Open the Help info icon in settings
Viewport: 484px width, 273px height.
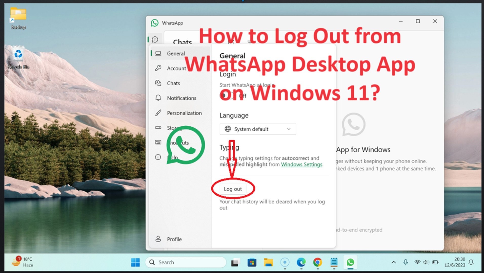point(158,157)
